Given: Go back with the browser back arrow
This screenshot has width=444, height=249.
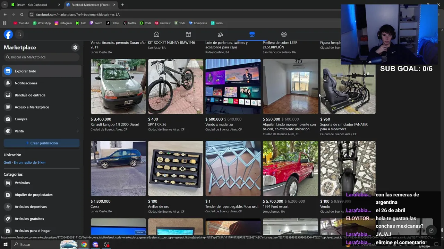Looking at the screenshot, I should tap(5, 15).
